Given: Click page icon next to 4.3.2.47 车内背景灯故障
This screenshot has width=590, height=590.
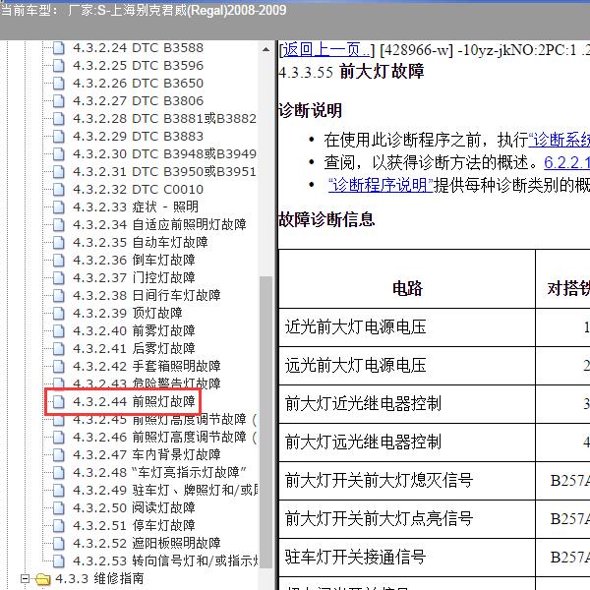Looking at the screenshot, I should tap(58, 454).
